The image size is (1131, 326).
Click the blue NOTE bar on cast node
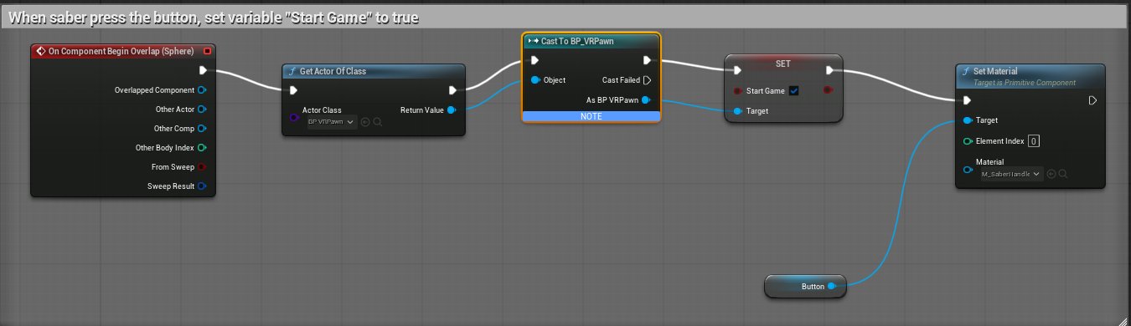point(591,116)
